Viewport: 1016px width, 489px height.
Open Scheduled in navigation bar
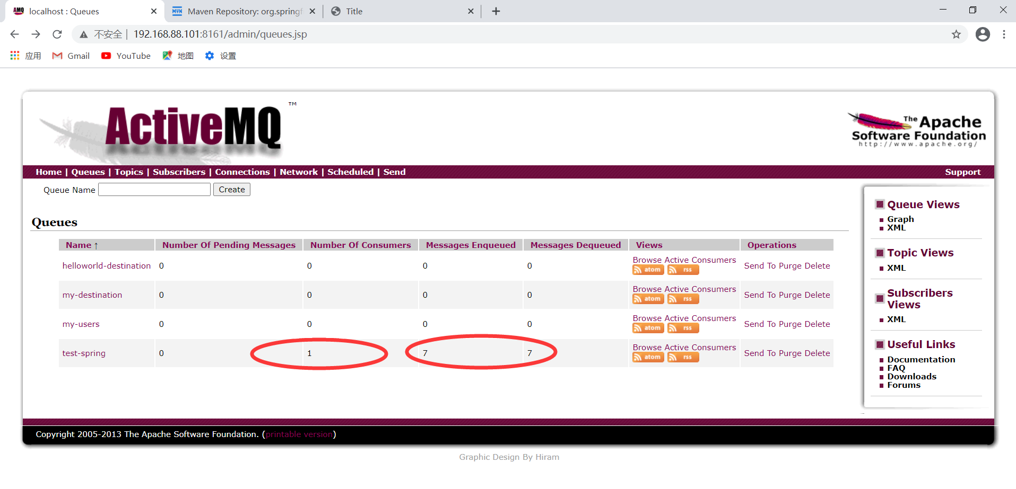(350, 172)
